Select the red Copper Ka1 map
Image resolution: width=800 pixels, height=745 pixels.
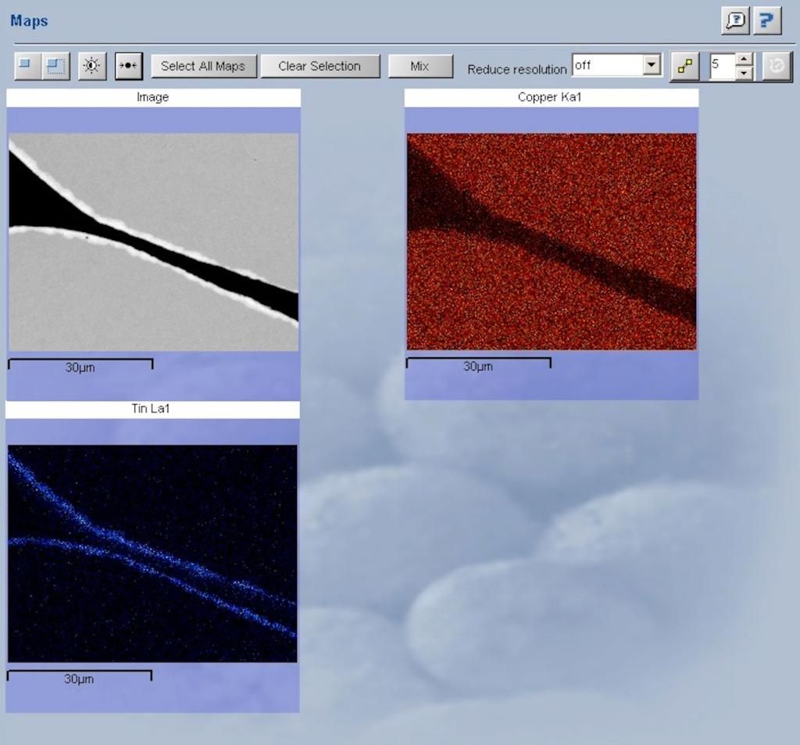pyautogui.click(x=551, y=242)
